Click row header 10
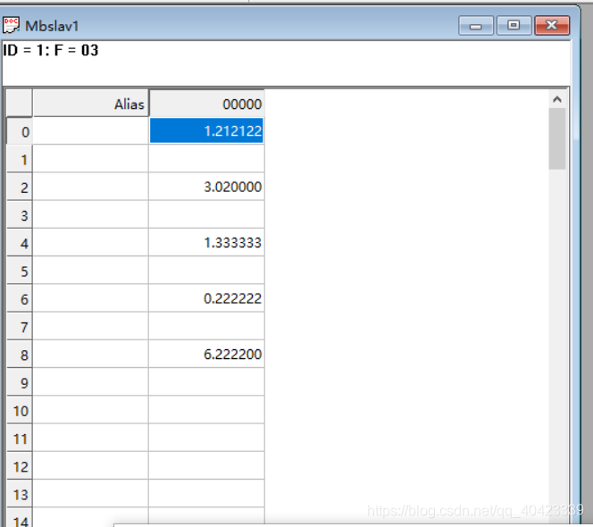Screen dimensions: 593x527 (x=20, y=411)
